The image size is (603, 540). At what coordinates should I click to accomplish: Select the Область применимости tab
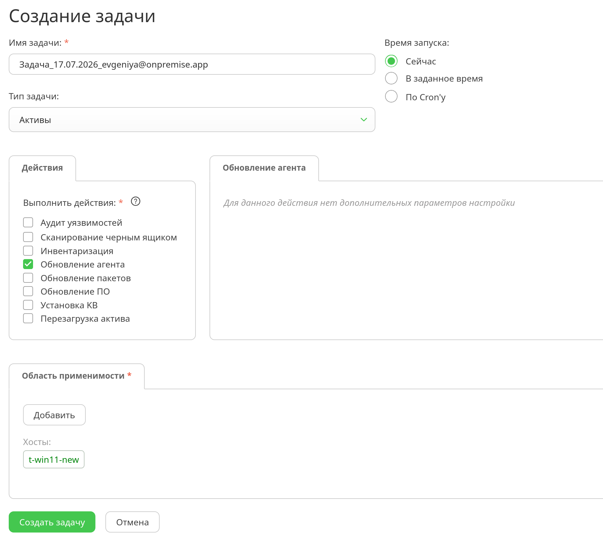click(77, 376)
